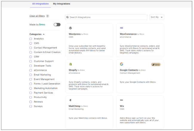The width and height of the screenshot is (194, 131).
Task: Toggle the Made by Brevo switch
Action: point(57,25)
